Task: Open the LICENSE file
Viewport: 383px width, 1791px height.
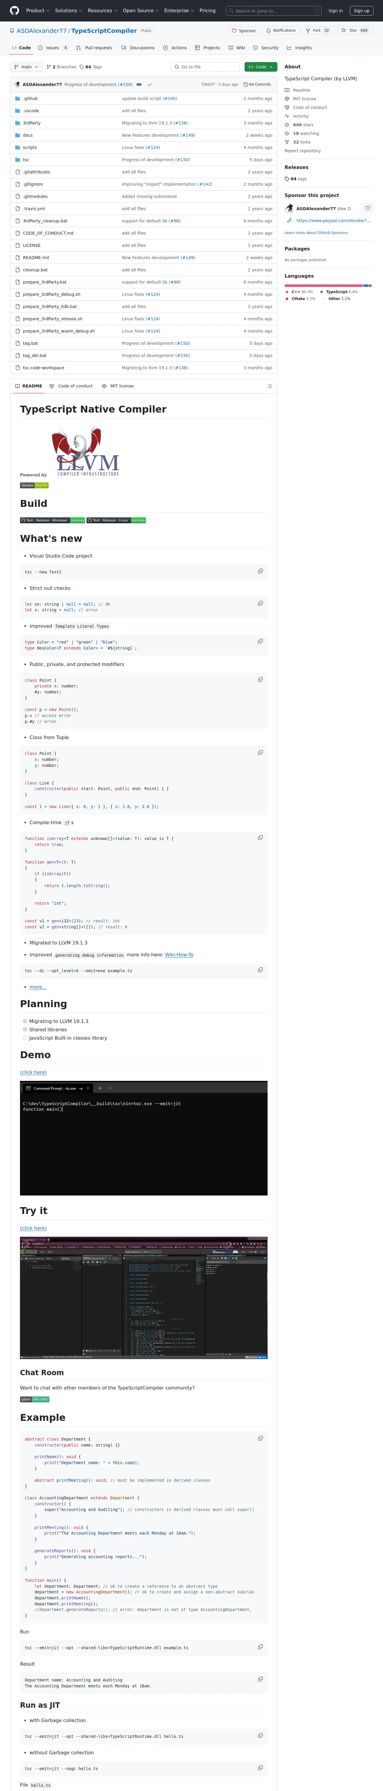Action: (31, 245)
